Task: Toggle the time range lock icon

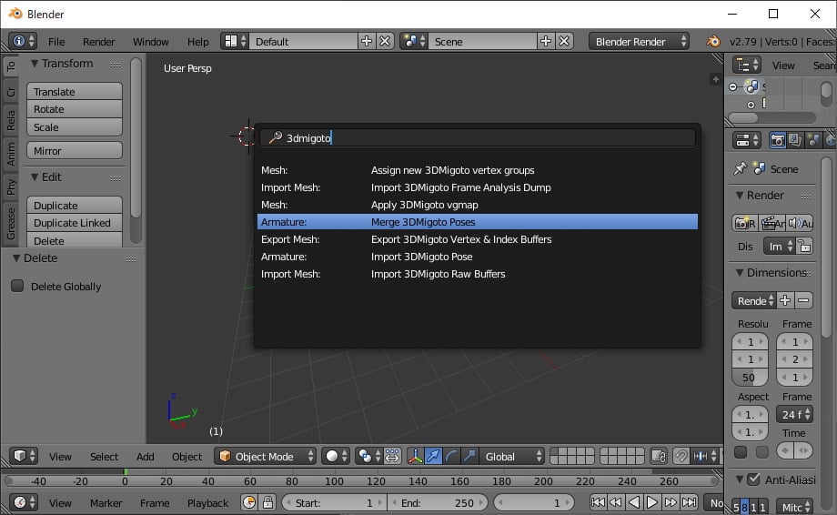Action: click(x=267, y=503)
